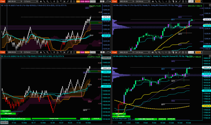Screen dimensions: 211x125
Task: Toggle the Cloud button in MNQ Renko chart
Action: pos(82,52)
